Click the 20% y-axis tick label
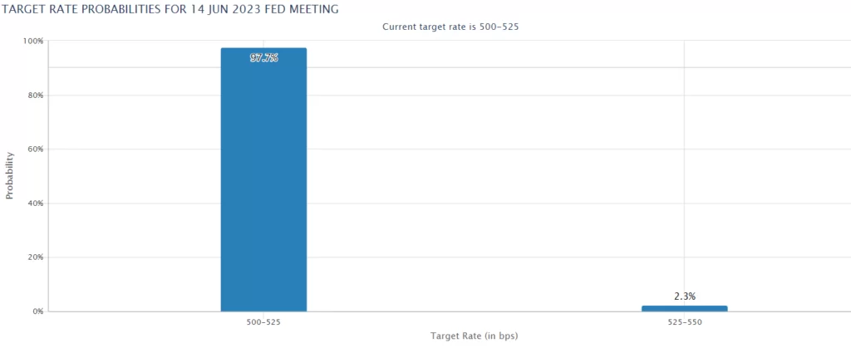851x348 pixels. tap(35, 257)
